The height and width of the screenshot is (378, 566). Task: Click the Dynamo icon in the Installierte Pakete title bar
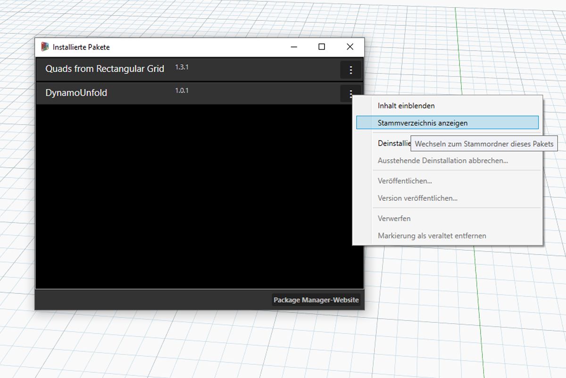(45, 47)
